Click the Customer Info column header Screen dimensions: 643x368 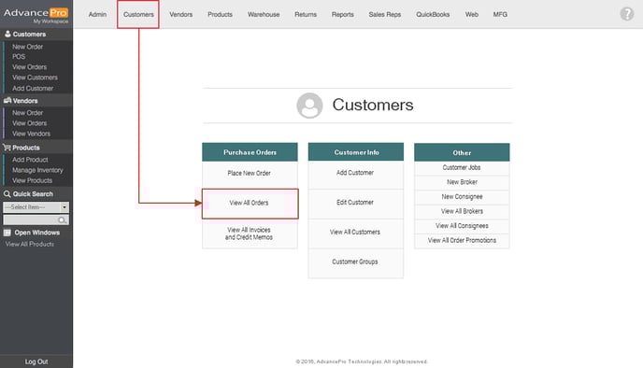click(356, 152)
